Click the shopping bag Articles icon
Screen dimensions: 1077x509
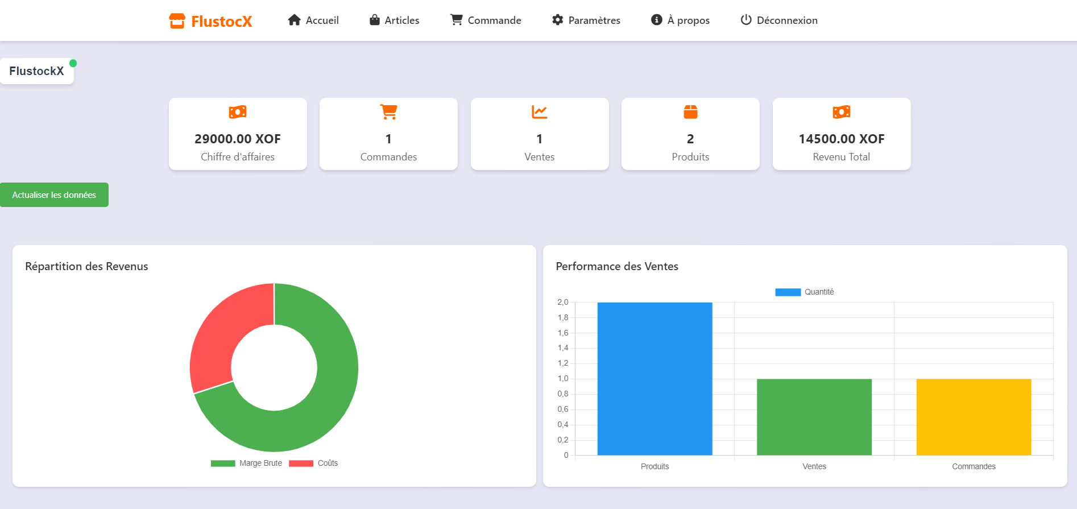tap(375, 20)
